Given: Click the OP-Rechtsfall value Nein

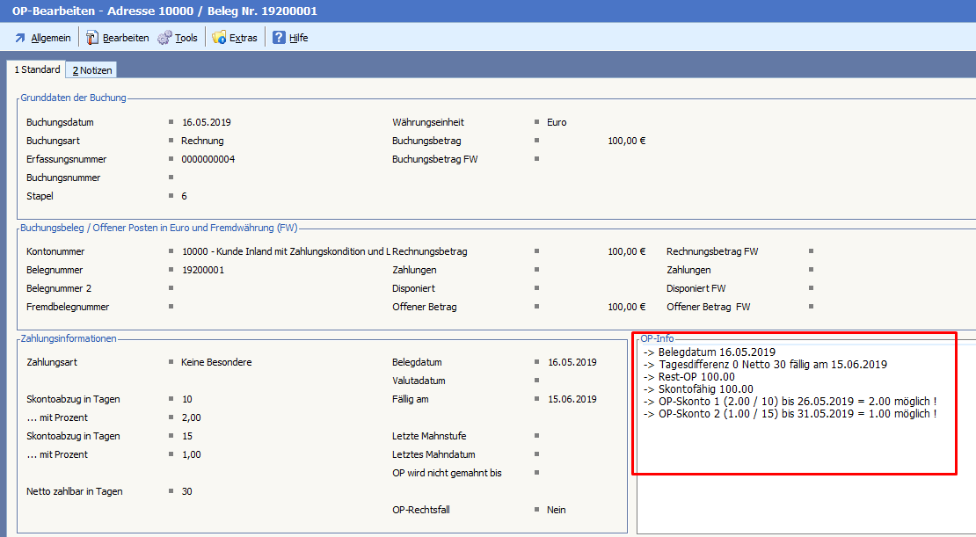Looking at the screenshot, I should (556, 510).
